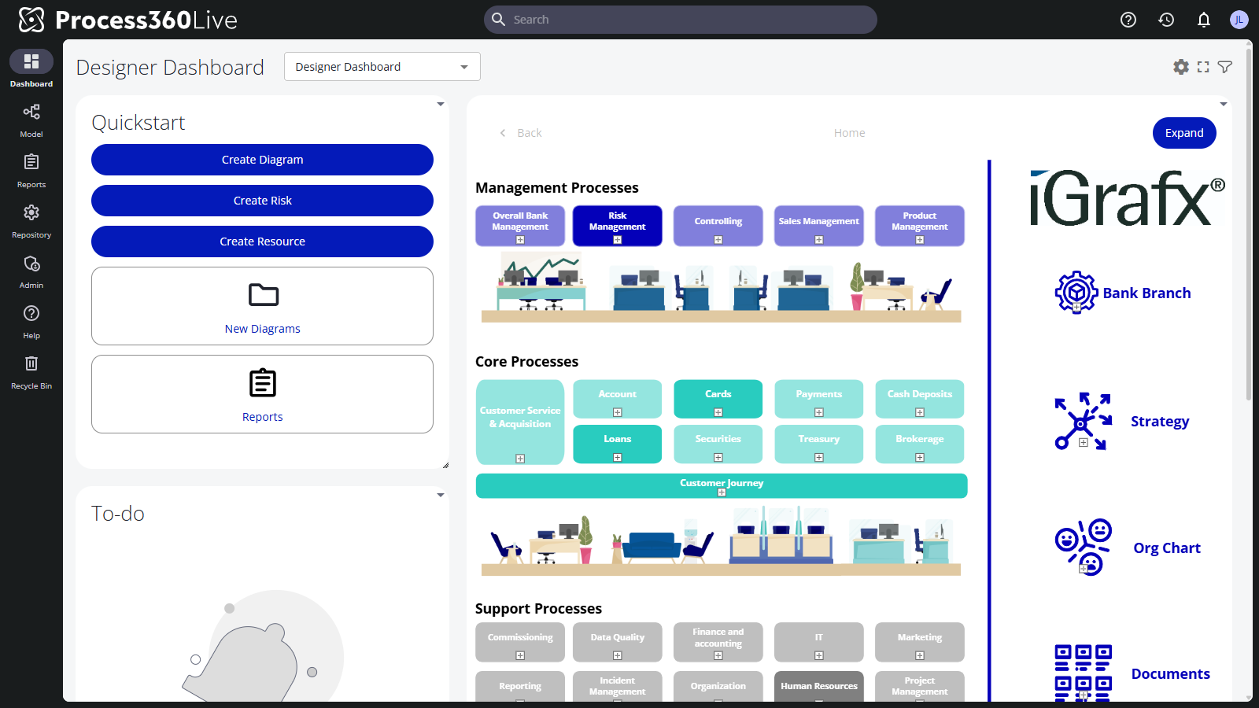Open the IT support process box
The height and width of the screenshot is (708, 1259).
[819, 643]
